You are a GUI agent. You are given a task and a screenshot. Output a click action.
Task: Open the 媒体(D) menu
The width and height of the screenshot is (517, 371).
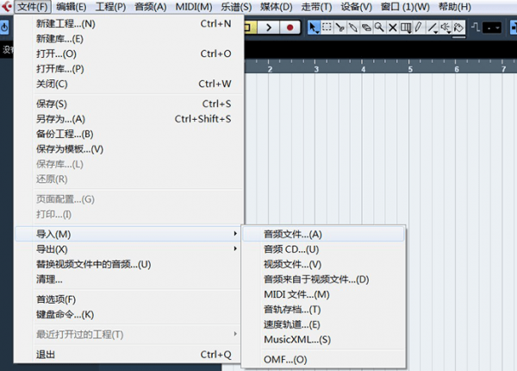(277, 7)
